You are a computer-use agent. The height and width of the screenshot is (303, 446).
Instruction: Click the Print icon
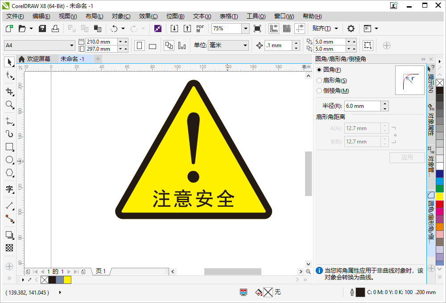tap(55, 29)
